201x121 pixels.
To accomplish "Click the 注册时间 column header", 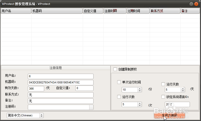I will (115, 11).
